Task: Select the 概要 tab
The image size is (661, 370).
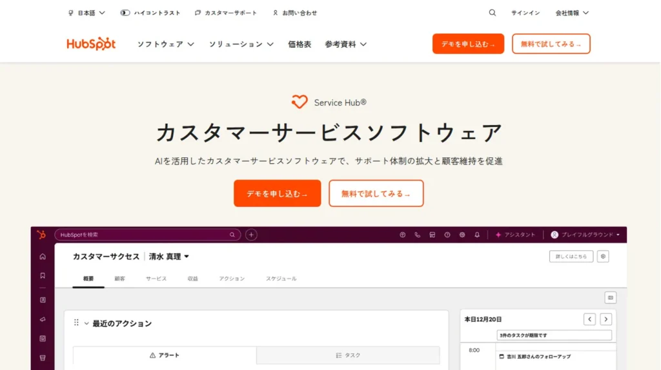Action: click(x=88, y=278)
